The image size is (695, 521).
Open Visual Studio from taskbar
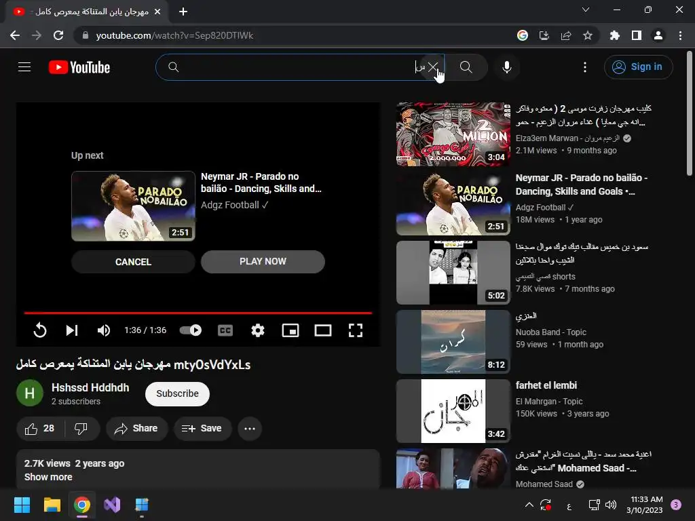tap(112, 505)
